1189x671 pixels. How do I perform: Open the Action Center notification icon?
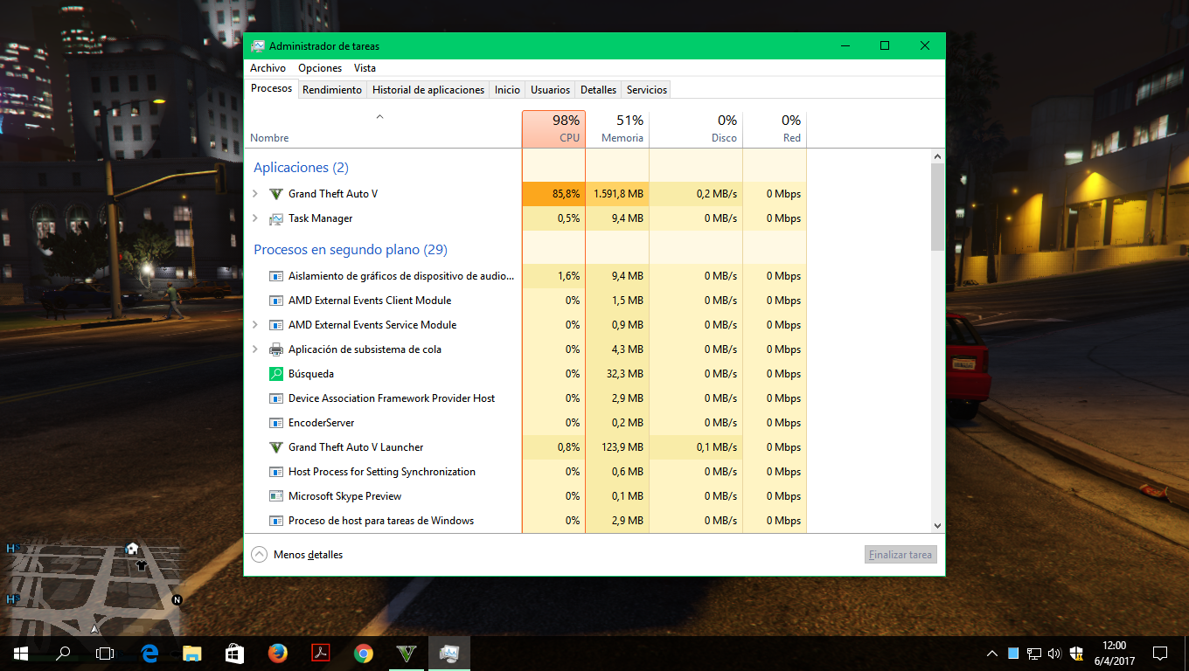[x=1160, y=654]
